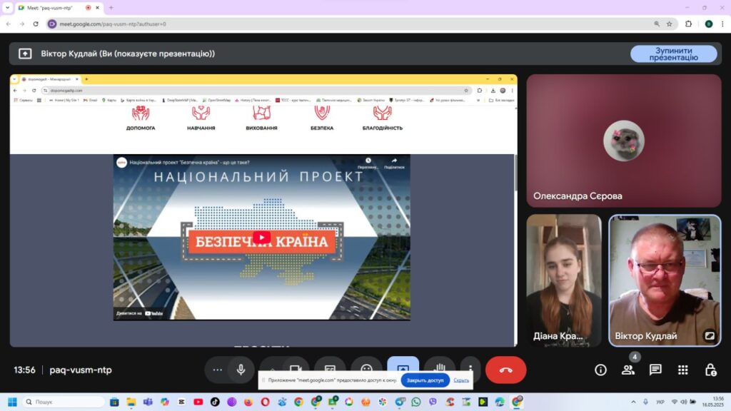
Task: Toggle the microphone button in Meet
Action: [241, 370]
